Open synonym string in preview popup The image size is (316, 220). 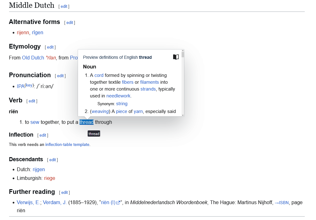[122, 104]
